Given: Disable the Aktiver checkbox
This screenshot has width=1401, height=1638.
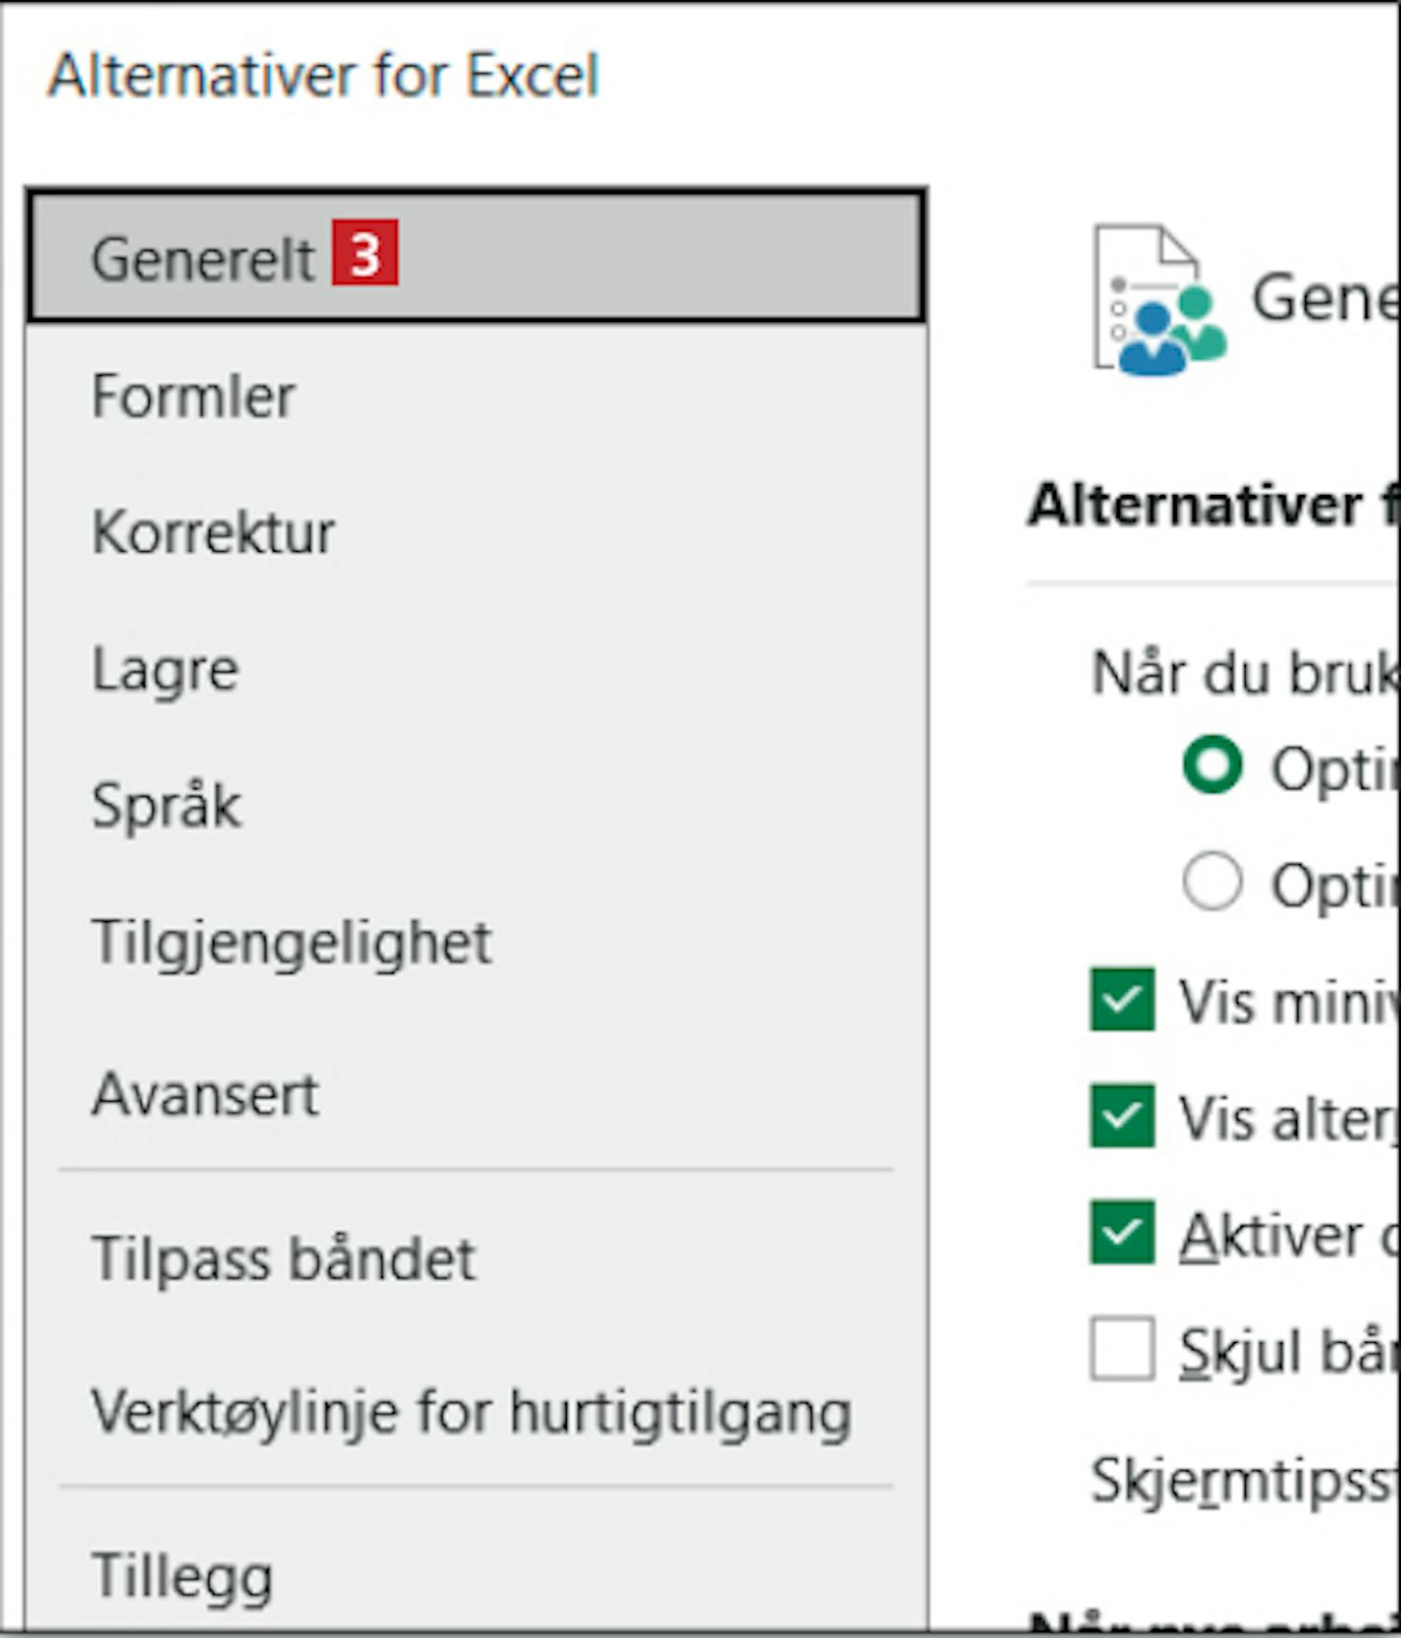Looking at the screenshot, I should (x=1122, y=1233).
